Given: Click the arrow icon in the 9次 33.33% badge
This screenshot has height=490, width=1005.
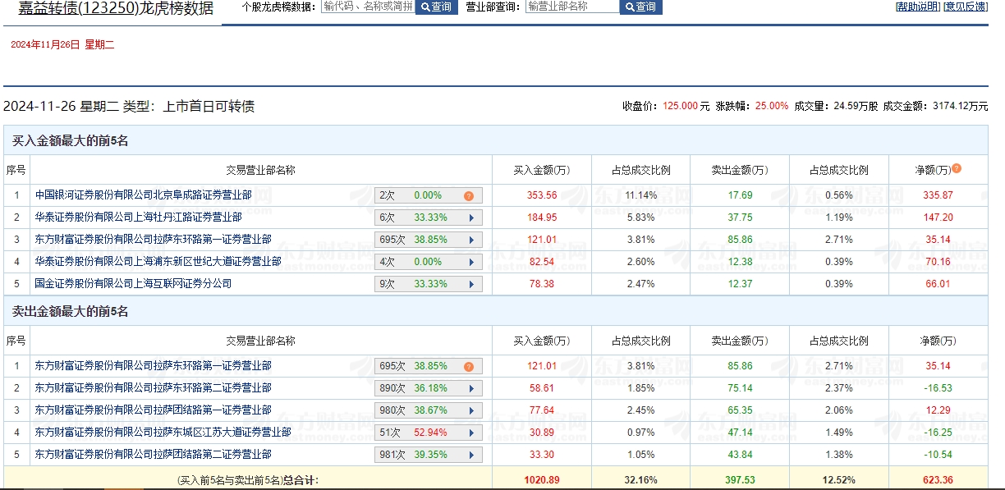Looking at the screenshot, I should [471, 285].
